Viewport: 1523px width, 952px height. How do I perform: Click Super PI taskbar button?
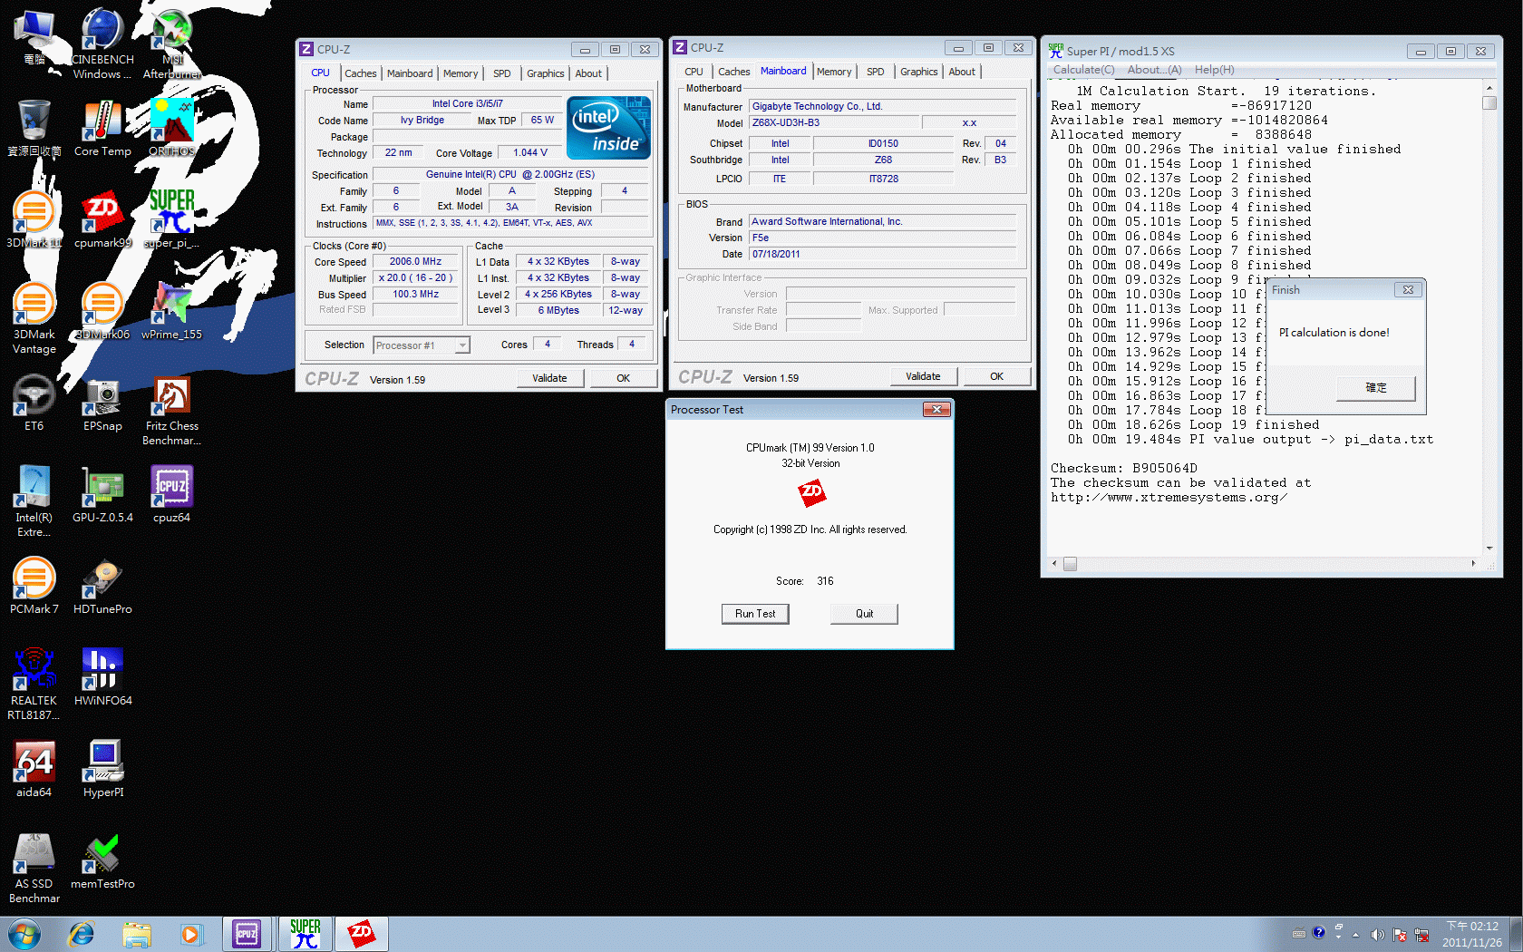305,933
